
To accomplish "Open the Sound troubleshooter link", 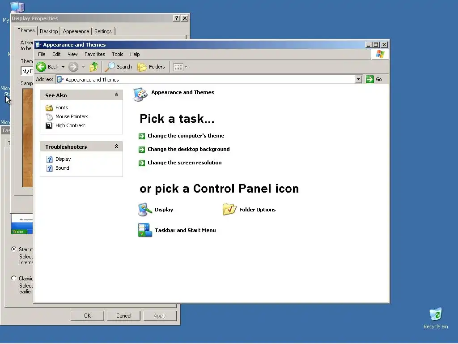I will 62,168.
